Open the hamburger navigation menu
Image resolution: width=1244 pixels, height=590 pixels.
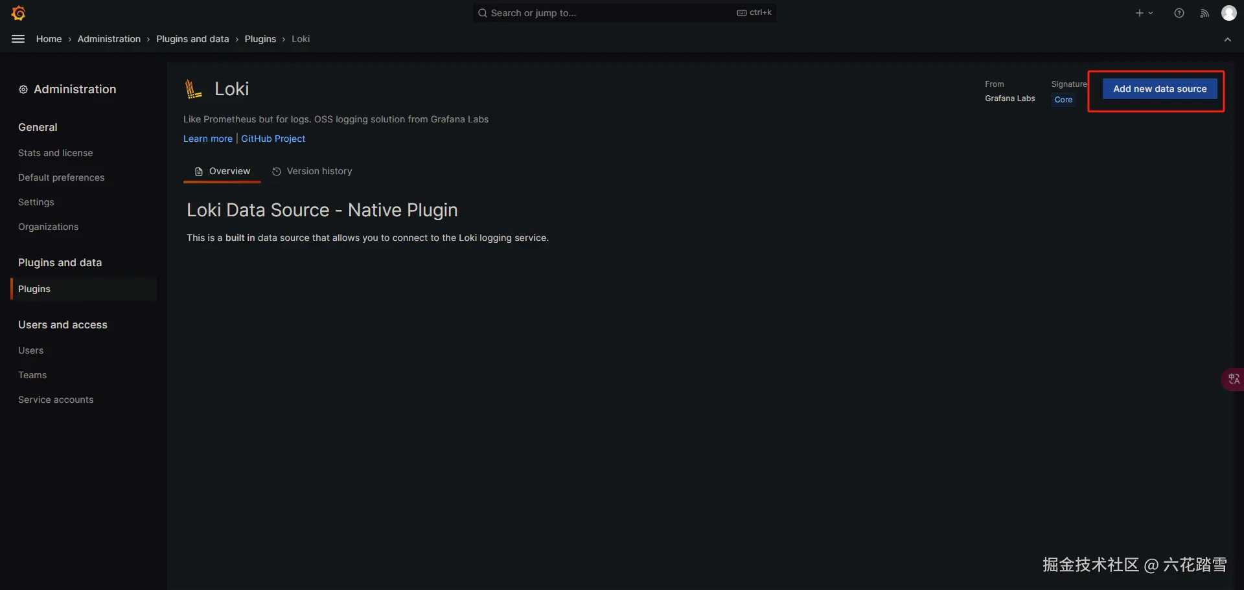coord(18,39)
